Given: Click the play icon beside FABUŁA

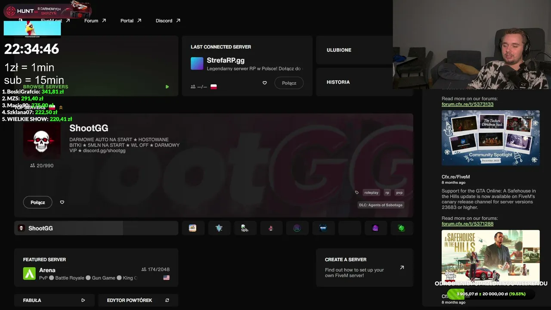Looking at the screenshot, I should coord(83,300).
